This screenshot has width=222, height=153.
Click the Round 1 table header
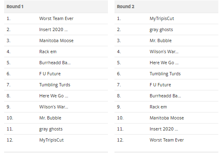[56, 7]
